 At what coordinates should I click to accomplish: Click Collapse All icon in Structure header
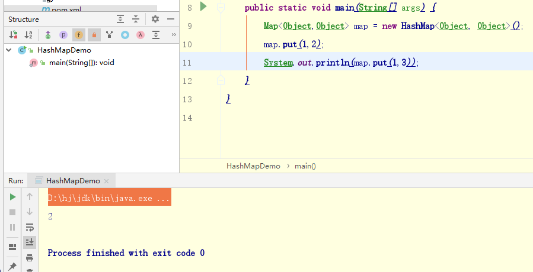point(136,20)
